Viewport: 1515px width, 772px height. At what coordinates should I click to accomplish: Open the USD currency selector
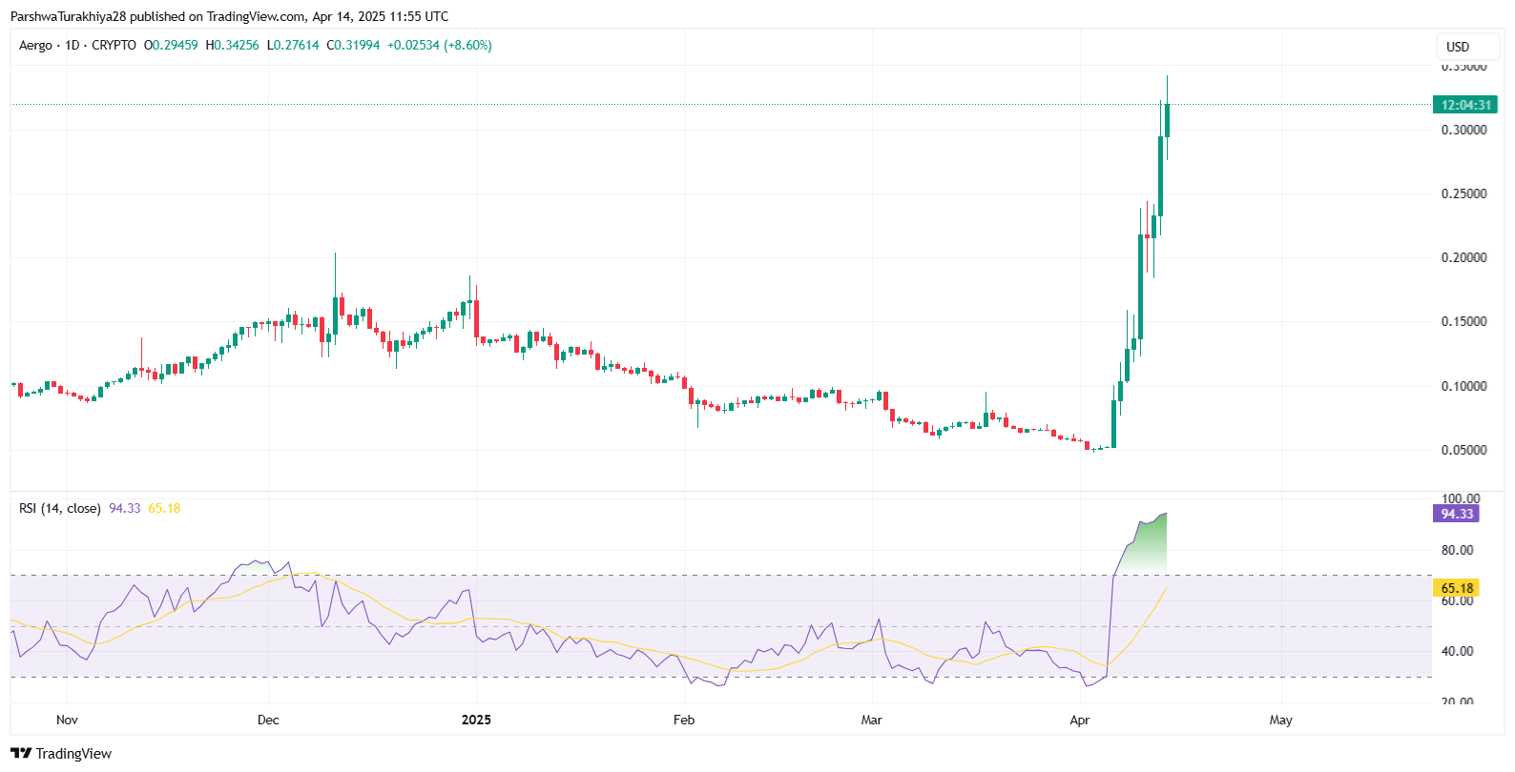(x=1467, y=47)
